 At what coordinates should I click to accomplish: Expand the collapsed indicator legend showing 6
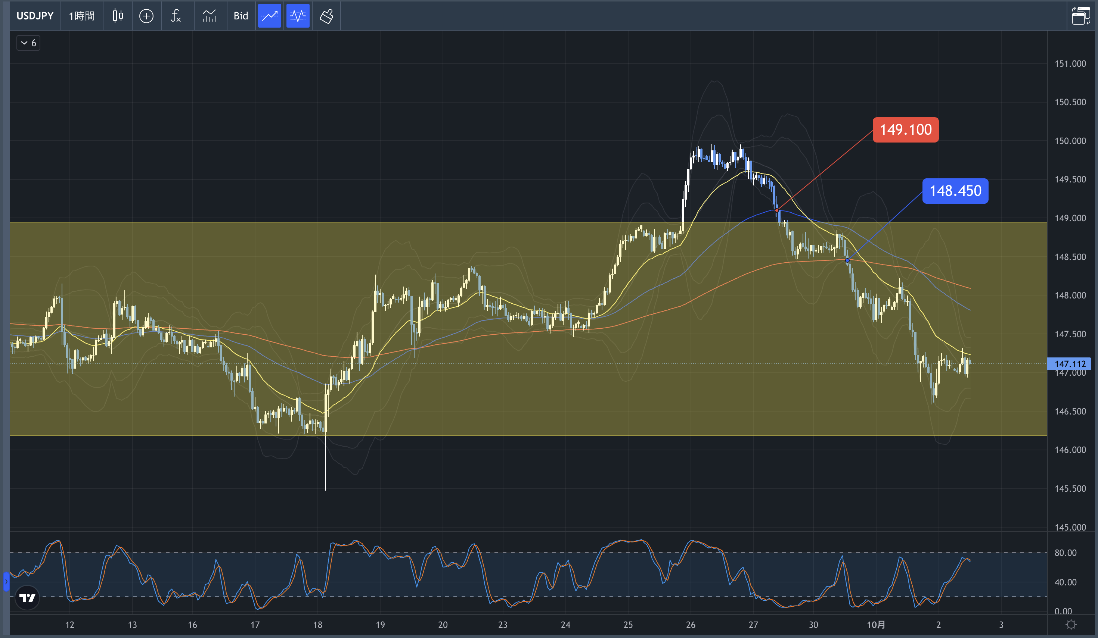(x=29, y=43)
